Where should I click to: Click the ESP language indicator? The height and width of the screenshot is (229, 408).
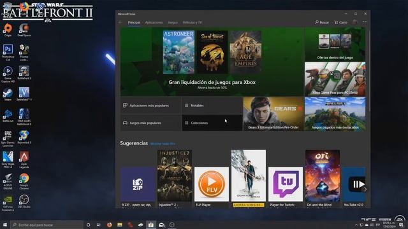378,225
